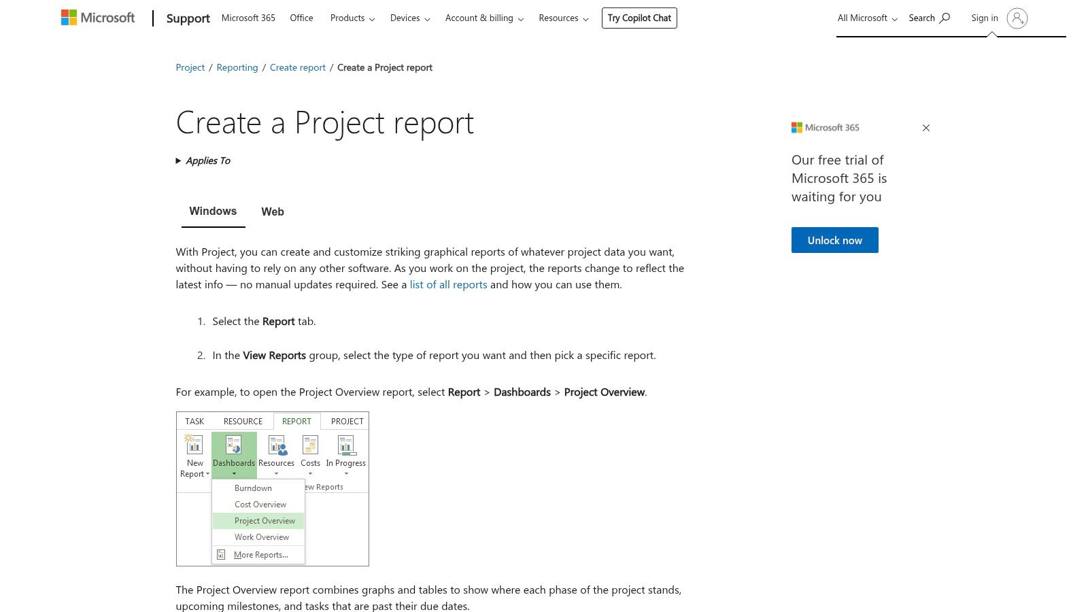This screenshot has height=612, width=1088.
Task: Switch to the Web tab
Action: tap(273, 211)
